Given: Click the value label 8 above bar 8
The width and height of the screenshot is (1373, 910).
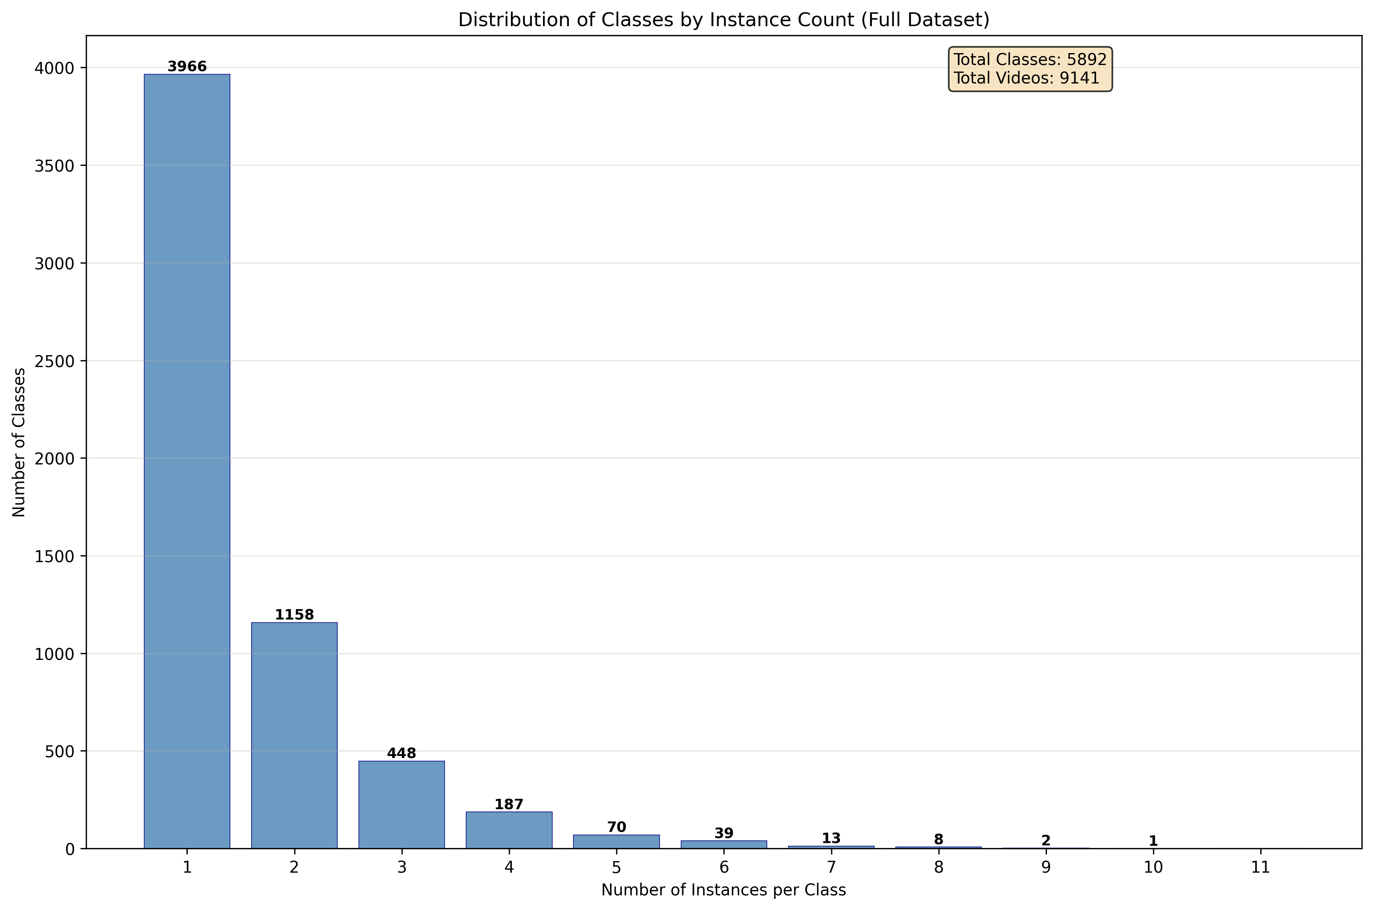Looking at the screenshot, I should coord(938,839).
